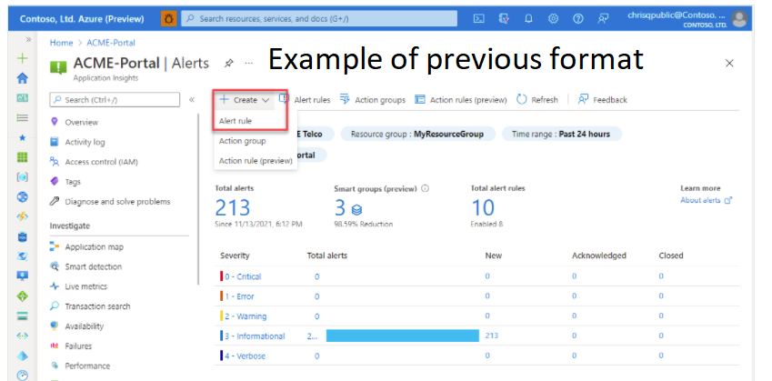Click Refresh in the toolbar
Image resolution: width=772 pixels, height=381 pixels.
coord(537,100)
